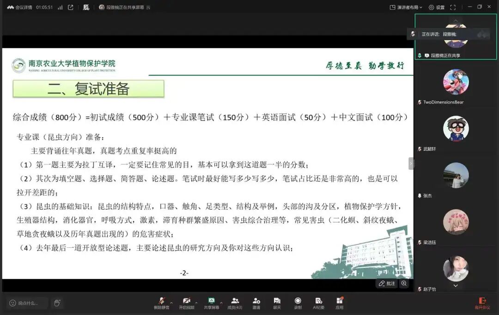Click the green mic icon in 段雅楠's tile
The image size is (499, 315).
(420, 55)
